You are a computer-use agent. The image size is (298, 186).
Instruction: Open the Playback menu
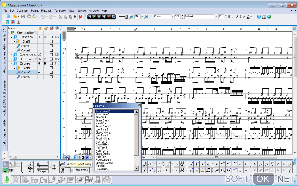click(46, 10)
